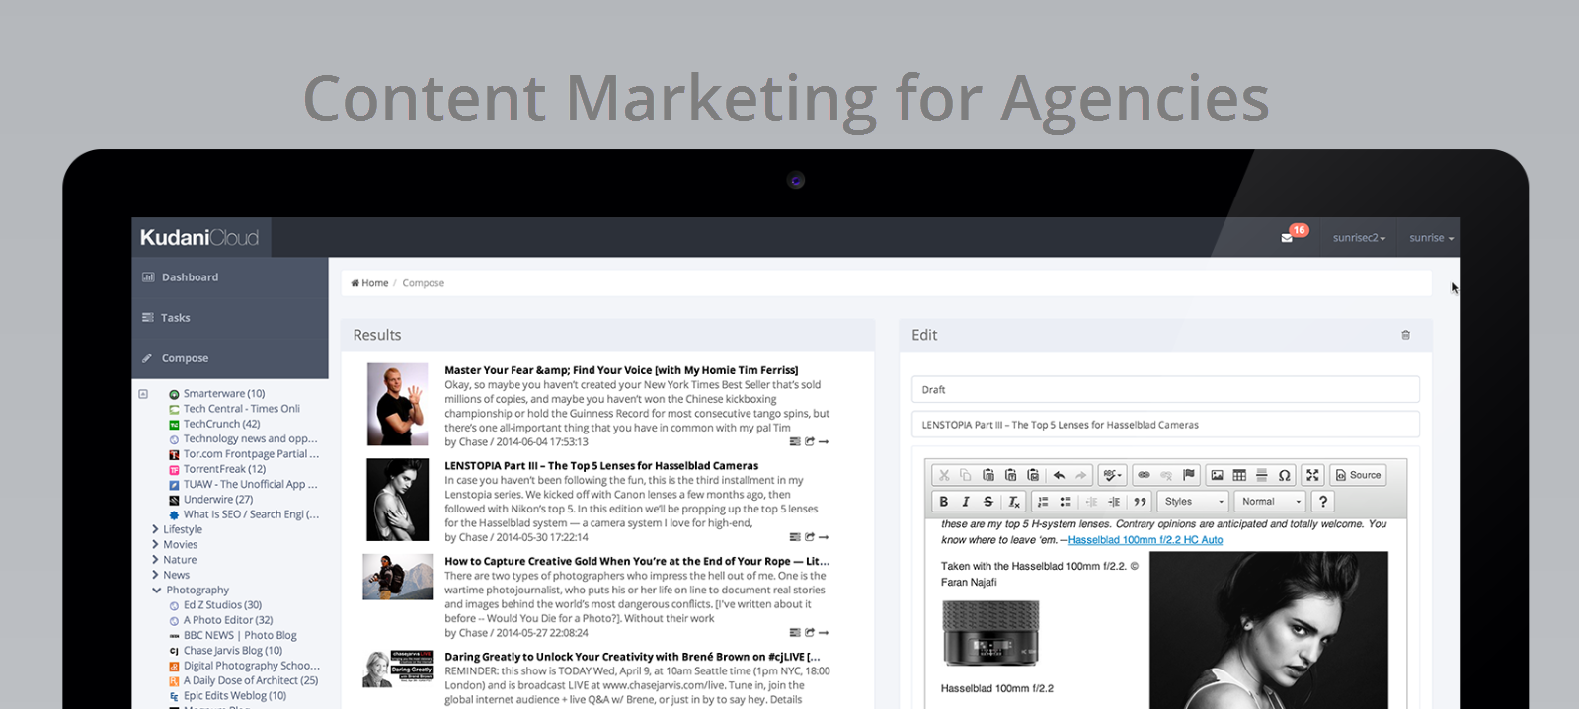Screen dimensions: 1579x709
Task: Toggle bold formatting in the editor
Action: tap(944, 502)
